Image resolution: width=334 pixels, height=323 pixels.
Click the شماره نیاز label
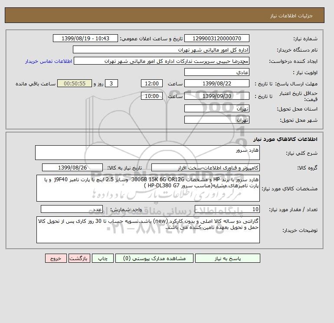305,39
